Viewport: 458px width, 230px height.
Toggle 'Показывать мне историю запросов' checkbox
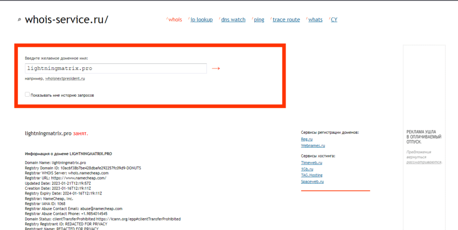click(27, 95)
